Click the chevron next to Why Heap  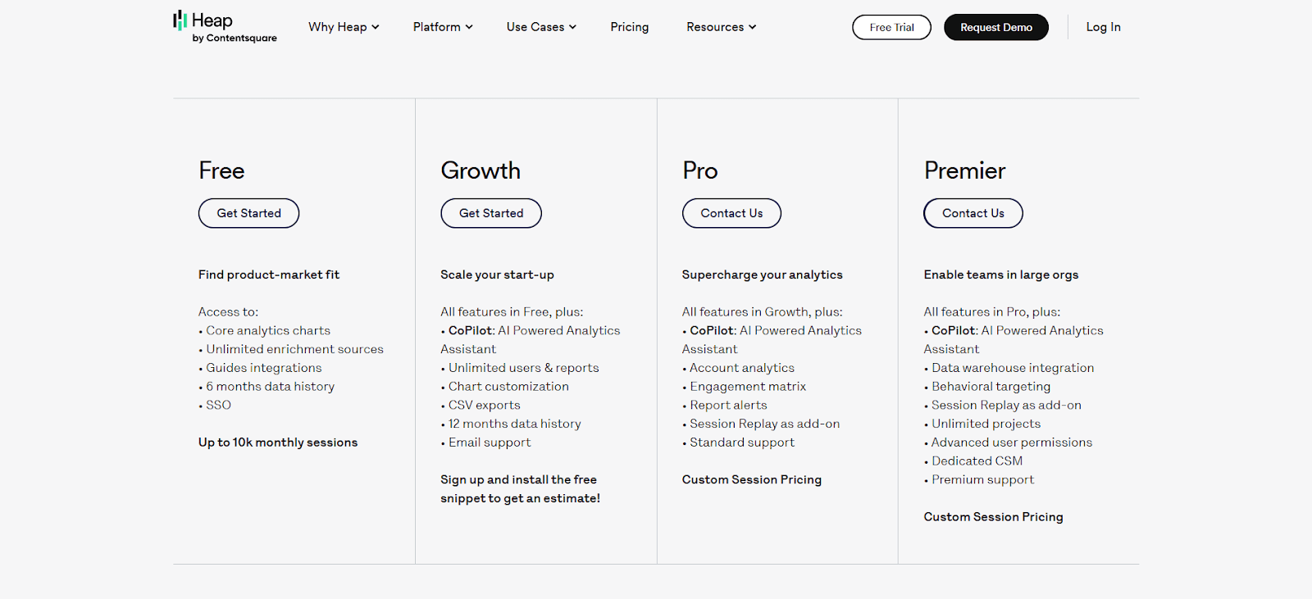(x=376, y=27)
